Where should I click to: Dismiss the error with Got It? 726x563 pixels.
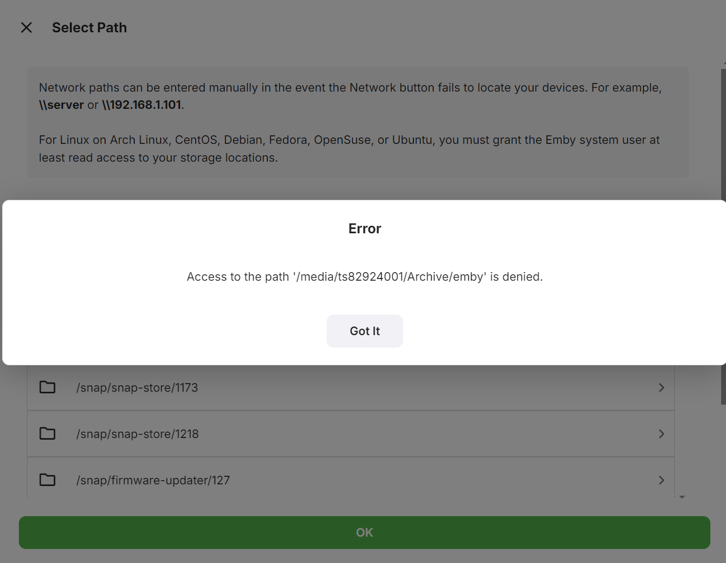click(364, 331)
